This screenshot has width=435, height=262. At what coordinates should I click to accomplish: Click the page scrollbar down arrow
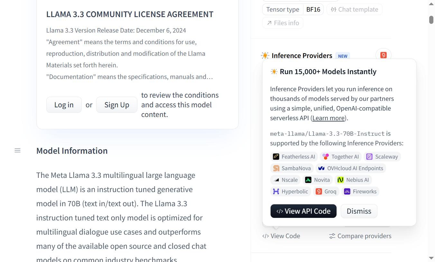[x=431, y=258]
